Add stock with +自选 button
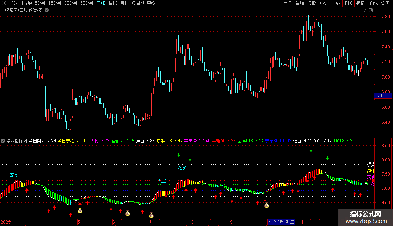Viewport: 393px width, 226px height. tap(373, 3)
